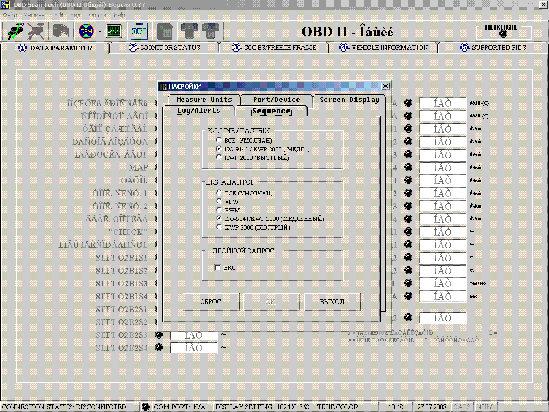This screenshot has height=412, width=549.
Task: Select PWM radio option in BR3 АДАПТОР
Action: tap(219, 210)
